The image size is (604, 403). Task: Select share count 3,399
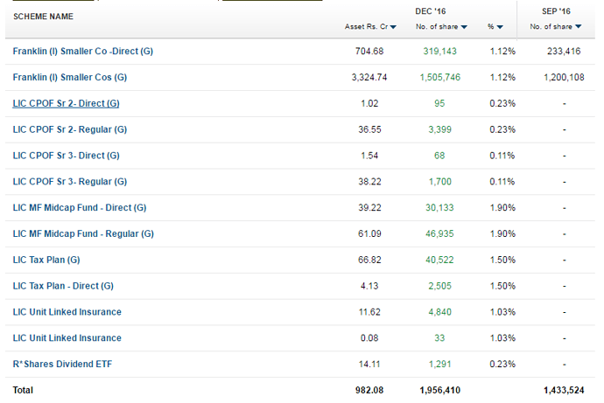tap(439, 129)
